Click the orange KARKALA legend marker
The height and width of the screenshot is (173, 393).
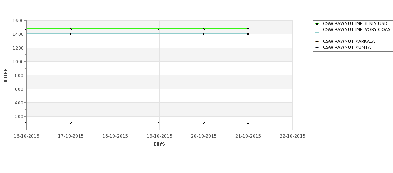(x=317, y=42)
